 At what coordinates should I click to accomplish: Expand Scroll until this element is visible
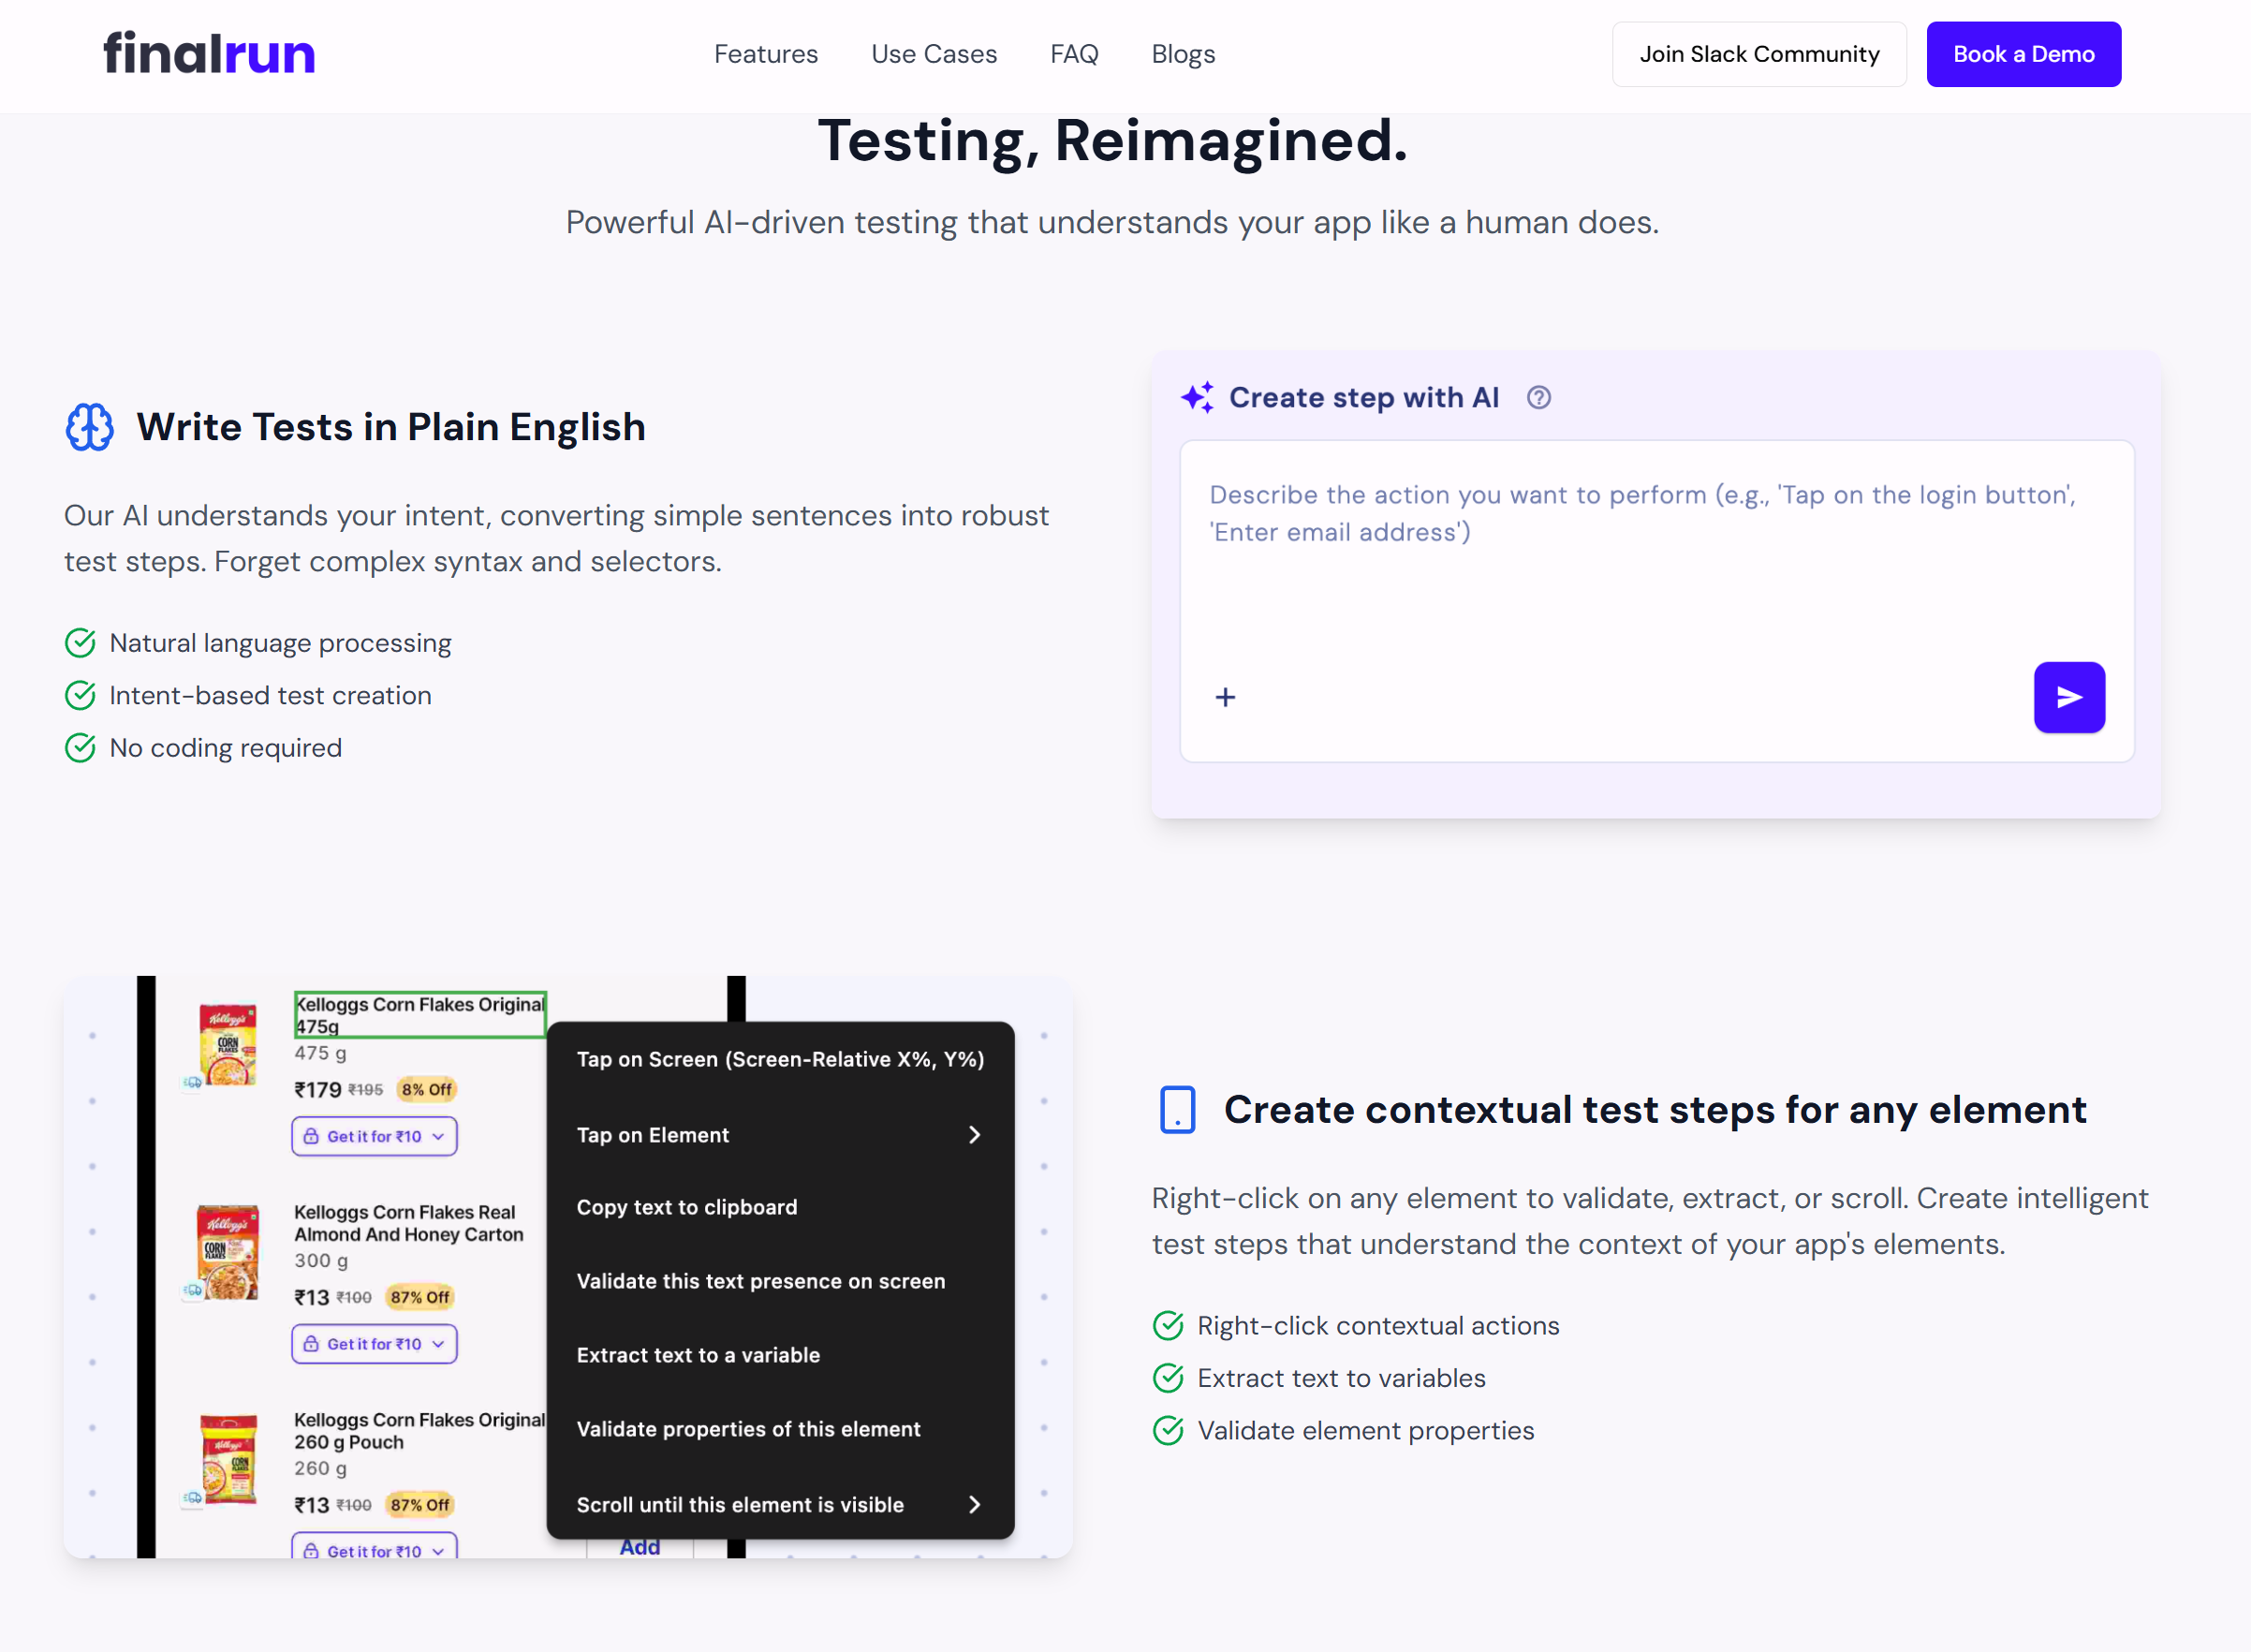tap(975, 1505)
